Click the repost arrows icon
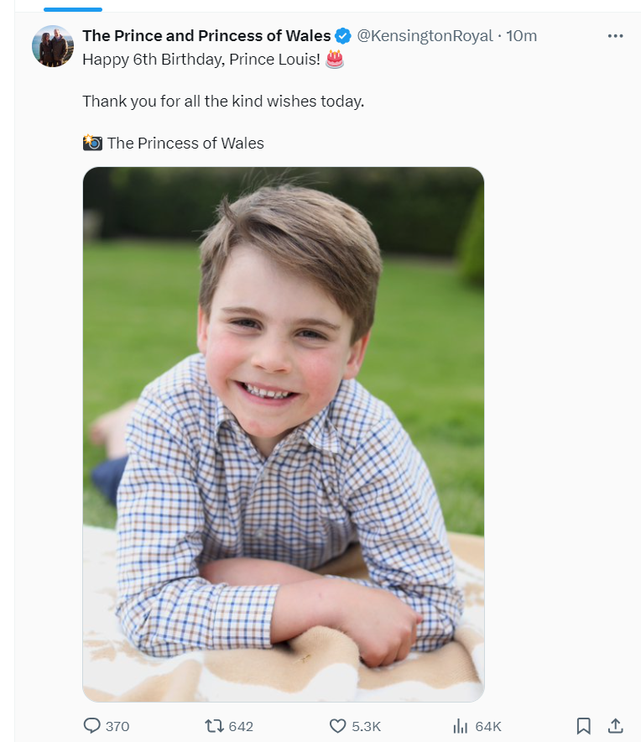The image size is (641, 742). point(214,725)
